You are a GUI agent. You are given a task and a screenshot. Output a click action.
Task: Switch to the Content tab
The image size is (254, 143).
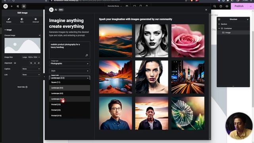[9, 20]
